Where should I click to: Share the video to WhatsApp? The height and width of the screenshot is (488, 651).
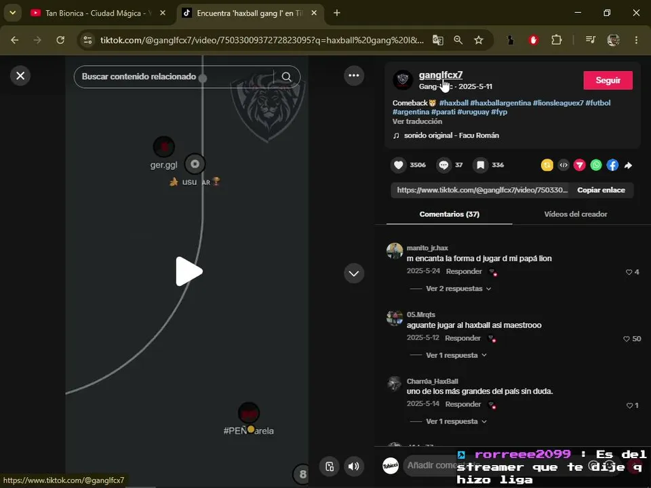click(x=596, y=165)
